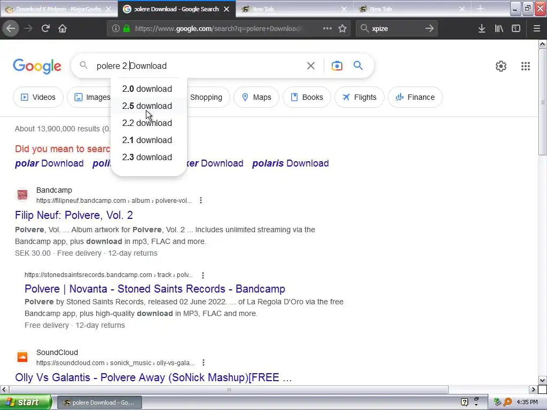This screenshot has height=410, width=547.
Task: Click the Bandcamp site name text
Action: point(54,190)
